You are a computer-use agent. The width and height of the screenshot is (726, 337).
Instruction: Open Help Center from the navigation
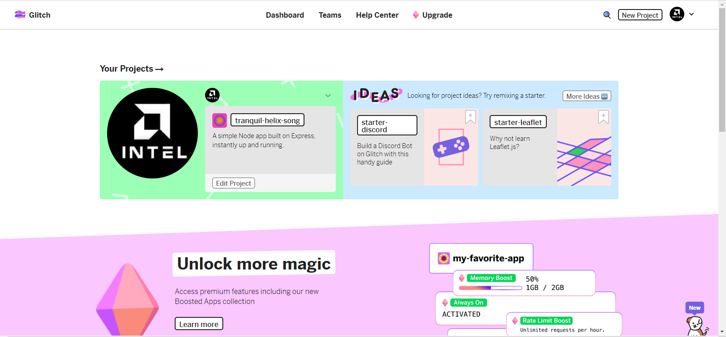tap(377, 15)
